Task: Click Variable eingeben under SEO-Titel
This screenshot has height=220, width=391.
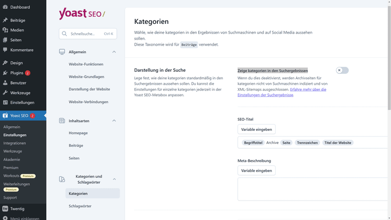Action: pyautogui.click(x=256, y=129)
